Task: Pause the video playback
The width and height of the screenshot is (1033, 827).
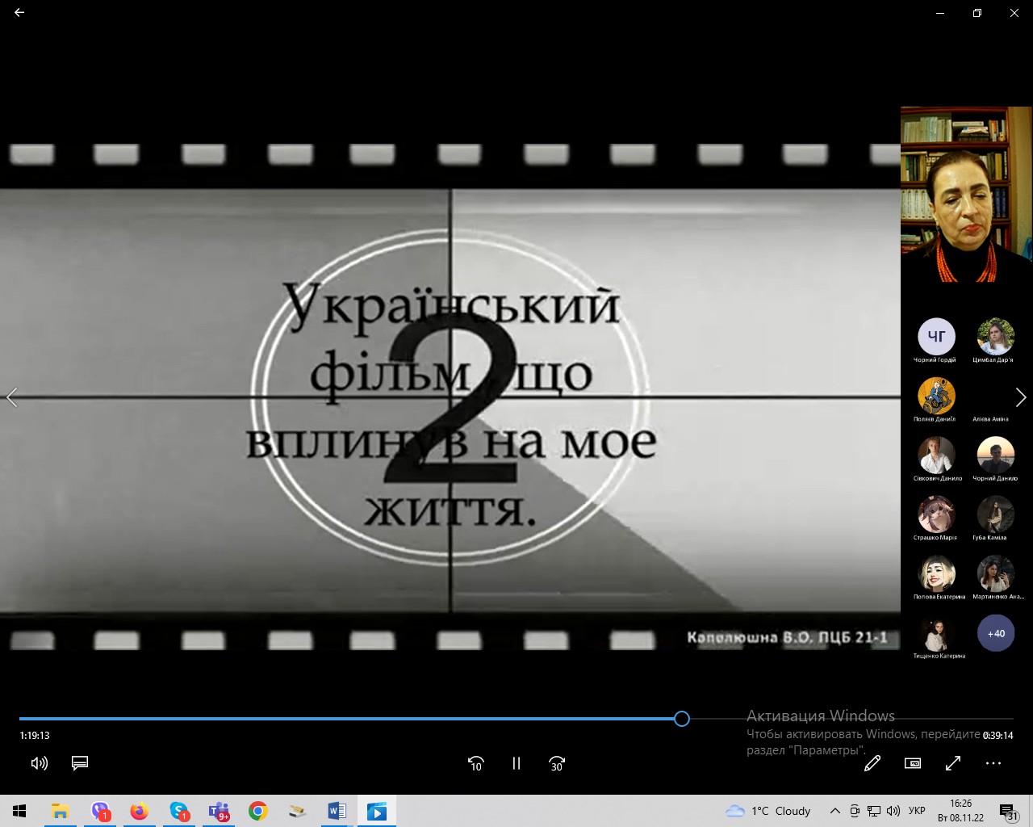Action: tap(516, 763)
